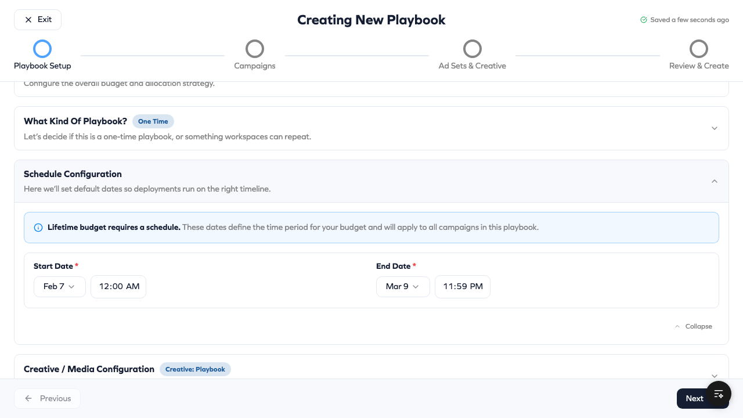The width and height of the screenshot is (743, 418).
Task: Click the green saved checkmark icon
Action: [644, 20]
